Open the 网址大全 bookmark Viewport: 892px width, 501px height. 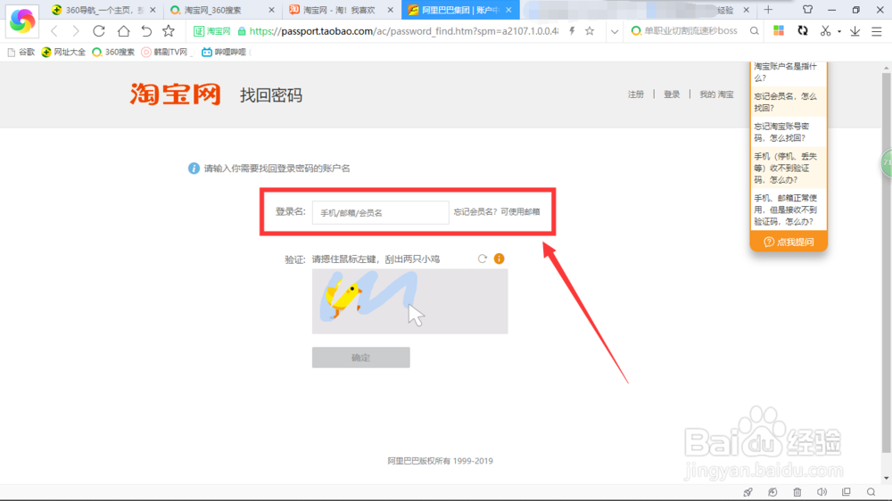click(x=63, y=52)
